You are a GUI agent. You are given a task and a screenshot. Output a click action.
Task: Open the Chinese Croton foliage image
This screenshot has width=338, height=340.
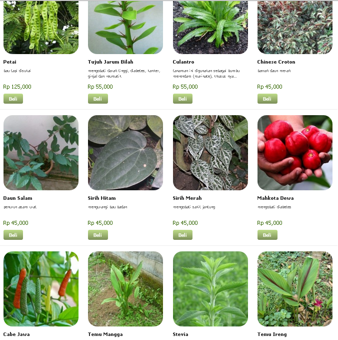tap(295, 27)
